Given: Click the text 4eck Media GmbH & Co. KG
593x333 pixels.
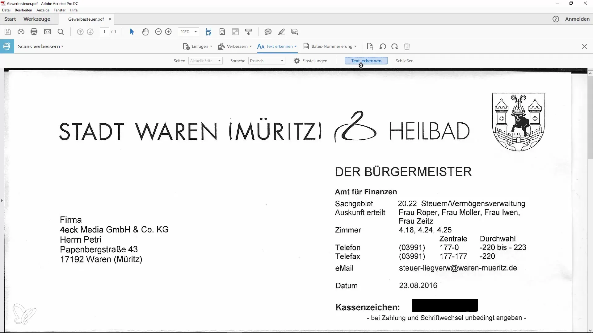Looking at the screenshot, I should (x=114, y=230).
